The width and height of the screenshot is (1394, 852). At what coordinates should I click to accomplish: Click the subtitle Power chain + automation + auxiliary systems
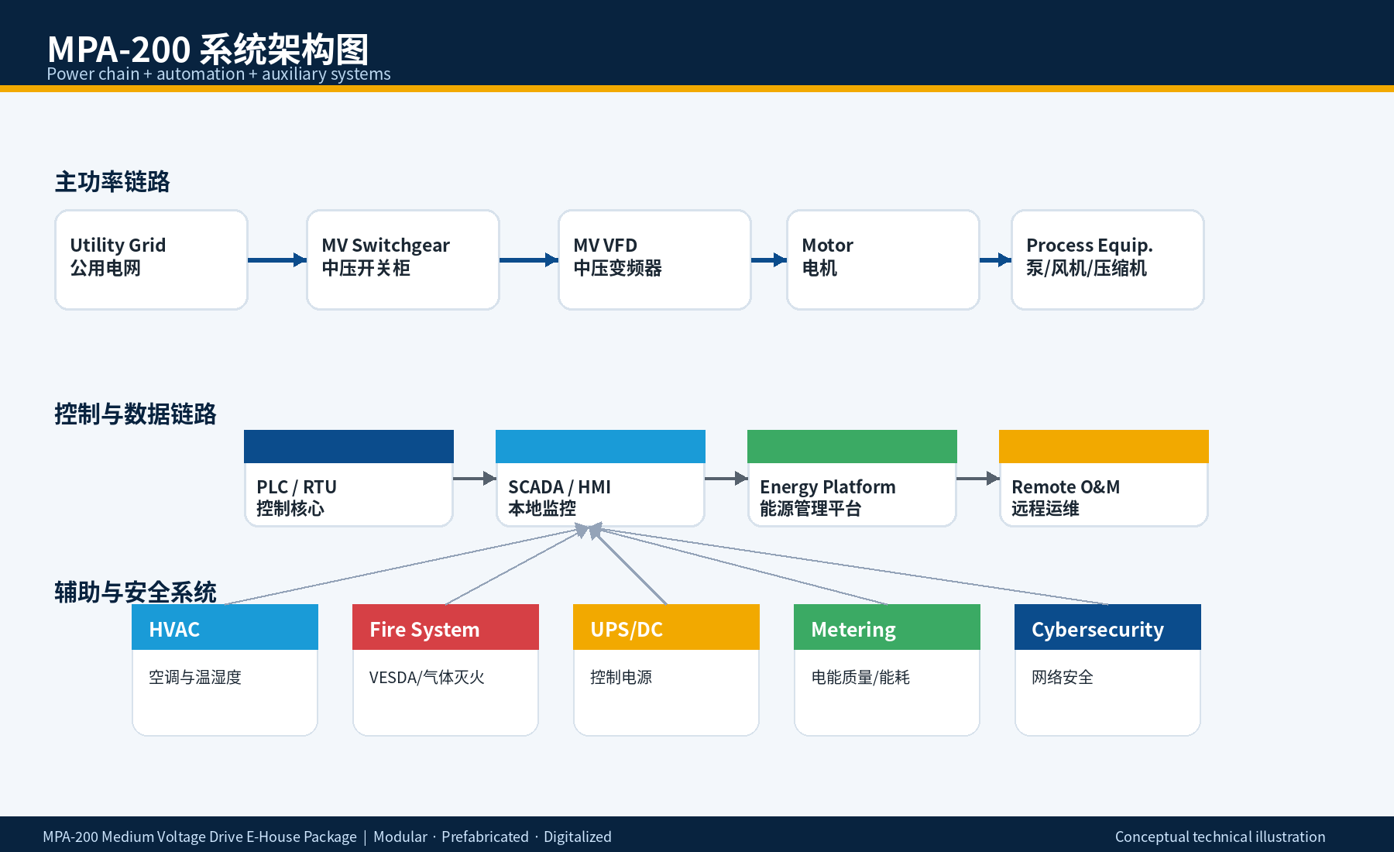click(x=218, y=74)
